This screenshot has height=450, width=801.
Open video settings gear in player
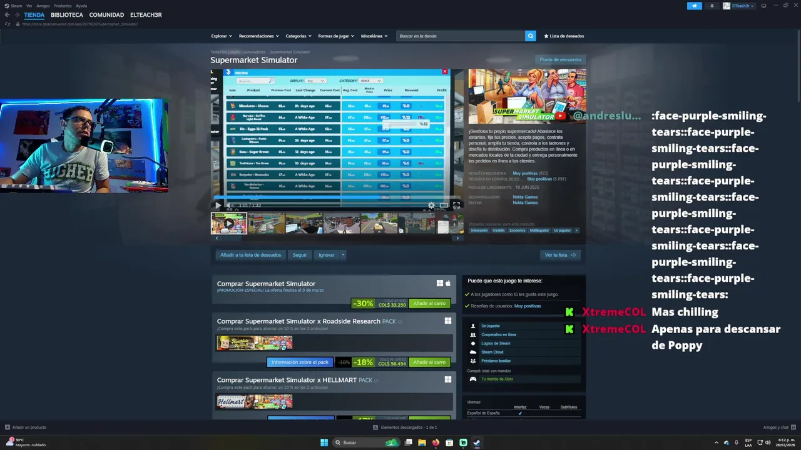(431, 205)
